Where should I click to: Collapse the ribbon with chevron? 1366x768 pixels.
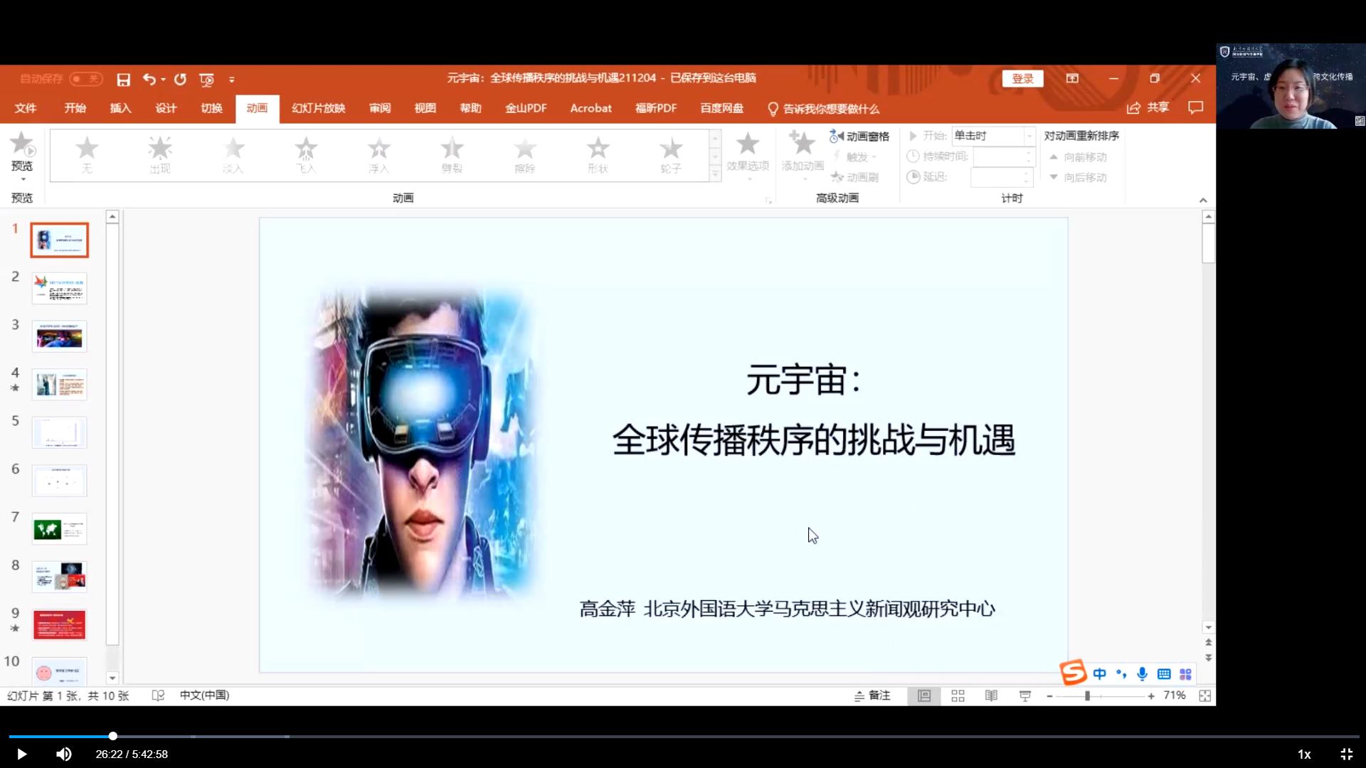(1203, 201)
